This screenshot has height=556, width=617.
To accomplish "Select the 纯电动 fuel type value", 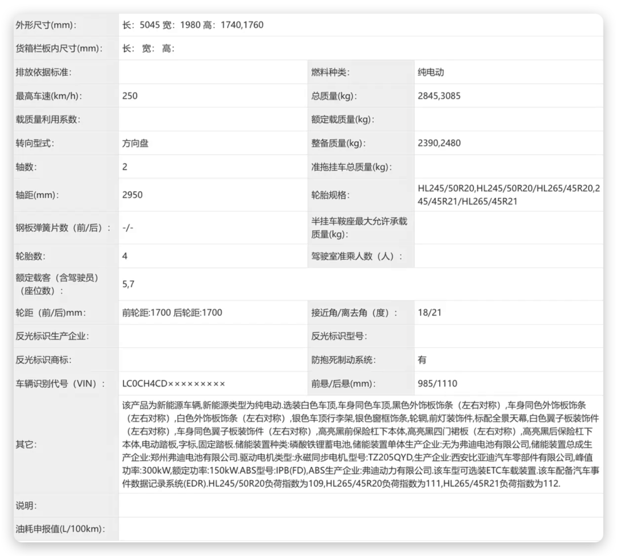I will tap(431, 73).
